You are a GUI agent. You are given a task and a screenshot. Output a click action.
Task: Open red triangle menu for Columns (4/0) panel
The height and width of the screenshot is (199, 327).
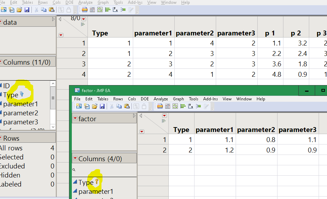click(x=75, y=159)
